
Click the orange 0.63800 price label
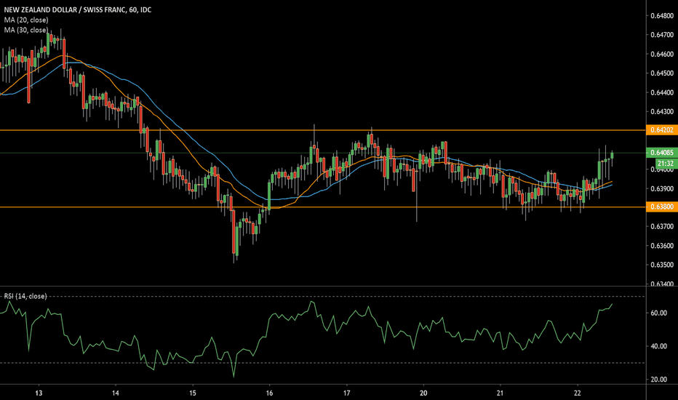(x=661, y=207)
